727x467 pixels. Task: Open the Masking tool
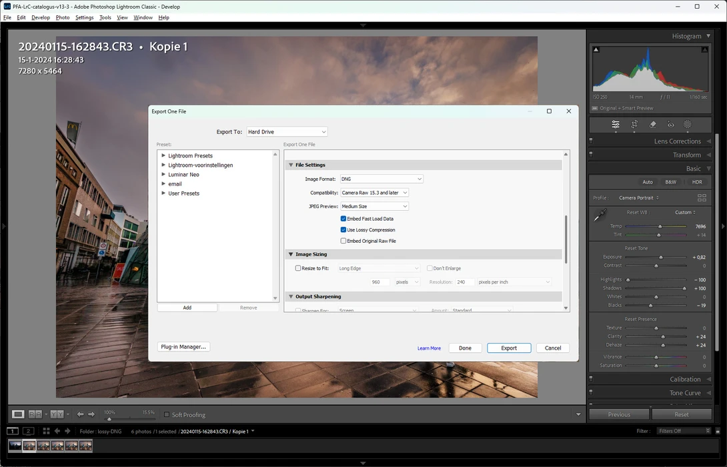[x=688, y=124]
